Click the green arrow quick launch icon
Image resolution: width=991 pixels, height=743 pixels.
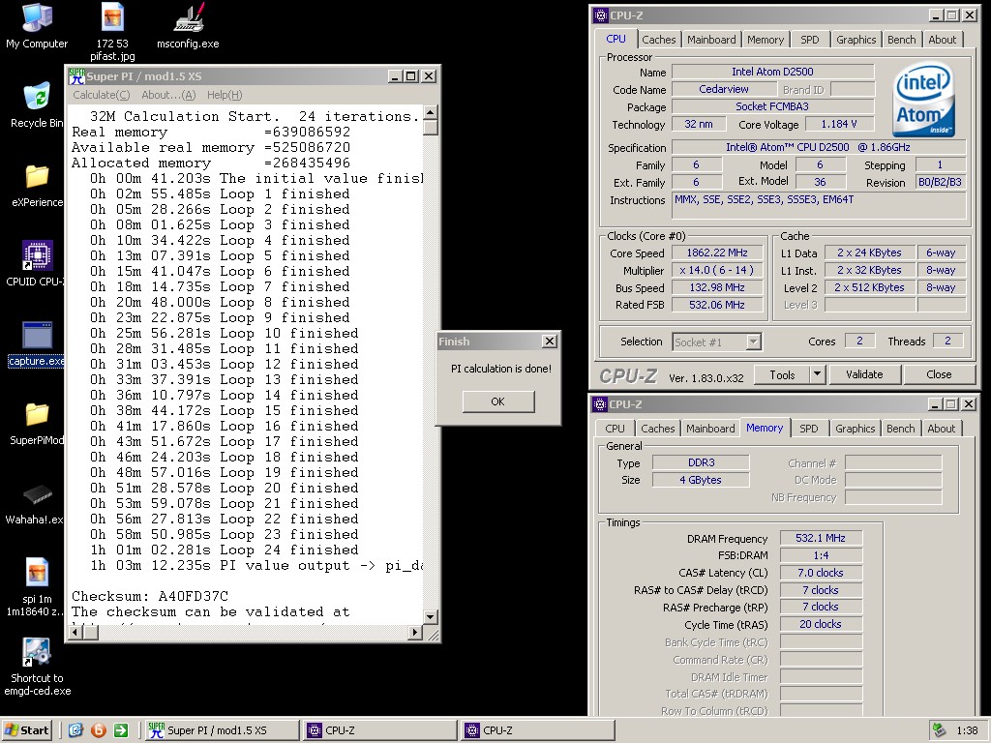121,730
